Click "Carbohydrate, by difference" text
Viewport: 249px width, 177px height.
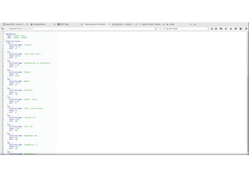[37, 63]
